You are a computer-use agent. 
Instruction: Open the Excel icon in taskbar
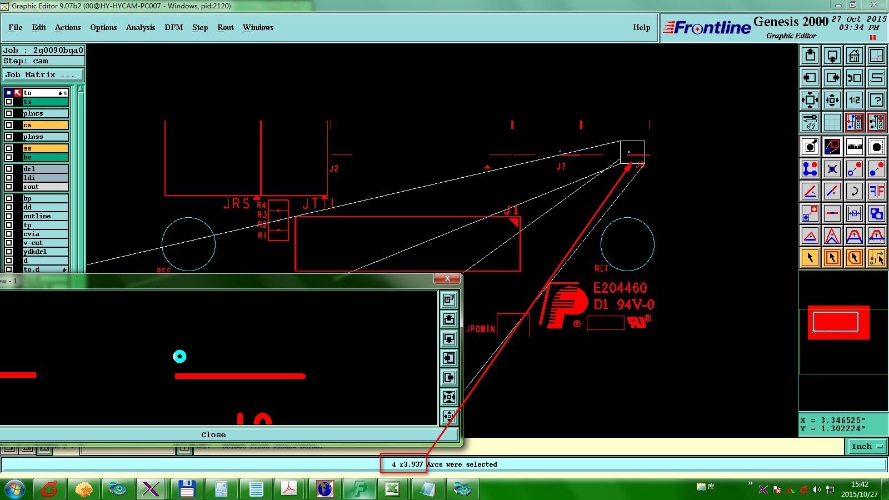point(393,489)
